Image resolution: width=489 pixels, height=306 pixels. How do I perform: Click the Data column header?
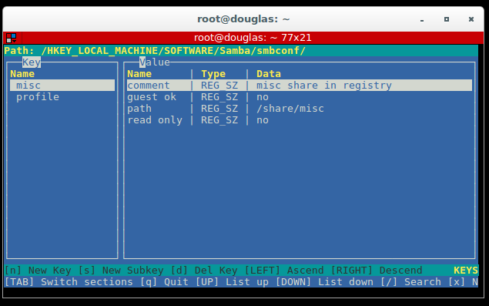pyautogui.click(x=269, y=74)
